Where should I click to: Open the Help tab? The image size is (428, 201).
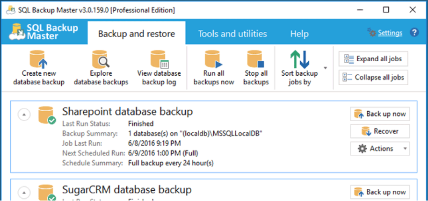pyautogui.click(x=299, y=34)
